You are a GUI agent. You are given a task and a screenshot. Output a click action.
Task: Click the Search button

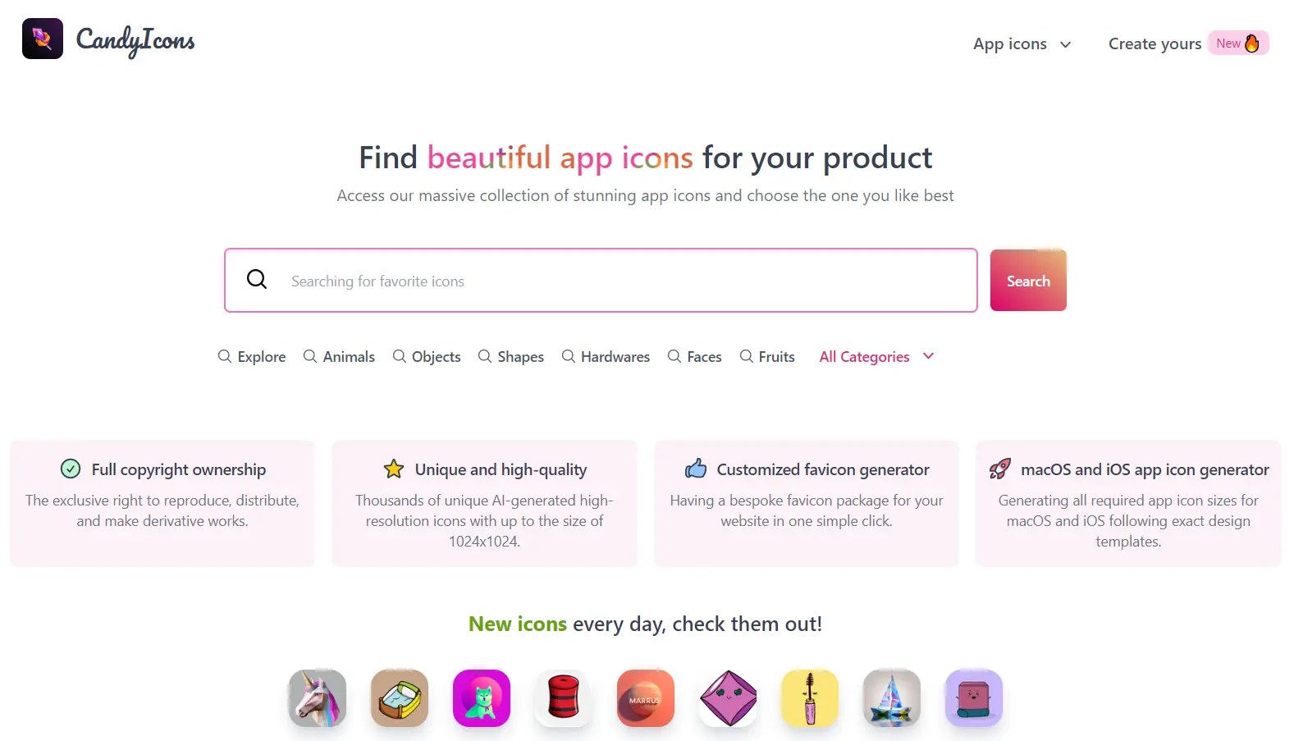[1027, 280]
